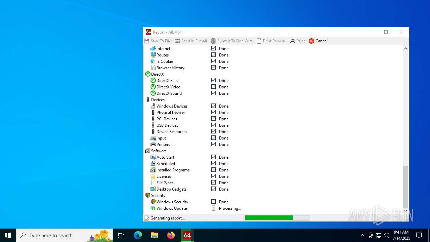430x242 pixels.
Task: Click the DirectX Files icon
Action: coord(153,80)
